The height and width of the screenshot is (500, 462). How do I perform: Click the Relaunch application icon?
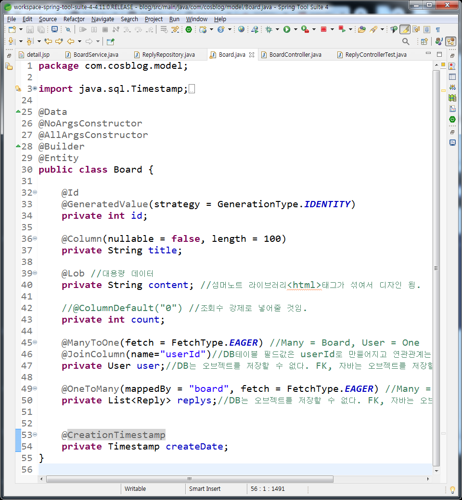point(342,29)
